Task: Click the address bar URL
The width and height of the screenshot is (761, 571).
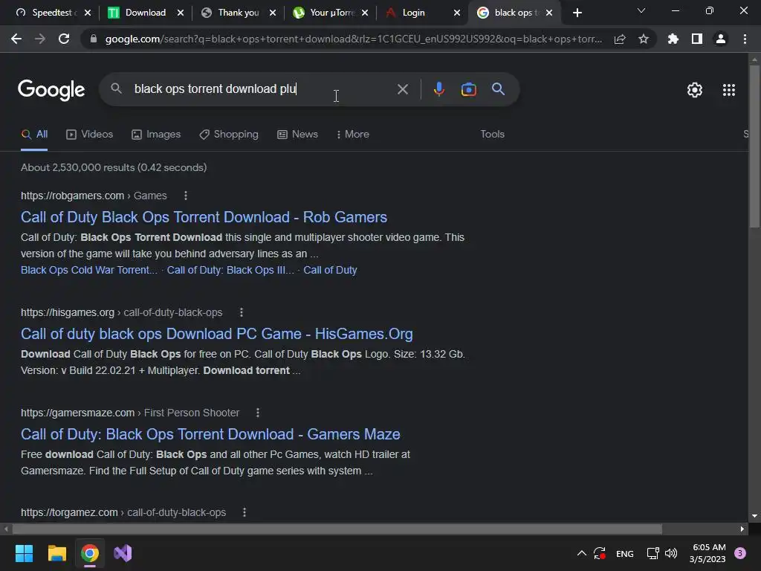Action: click(353, 39)
